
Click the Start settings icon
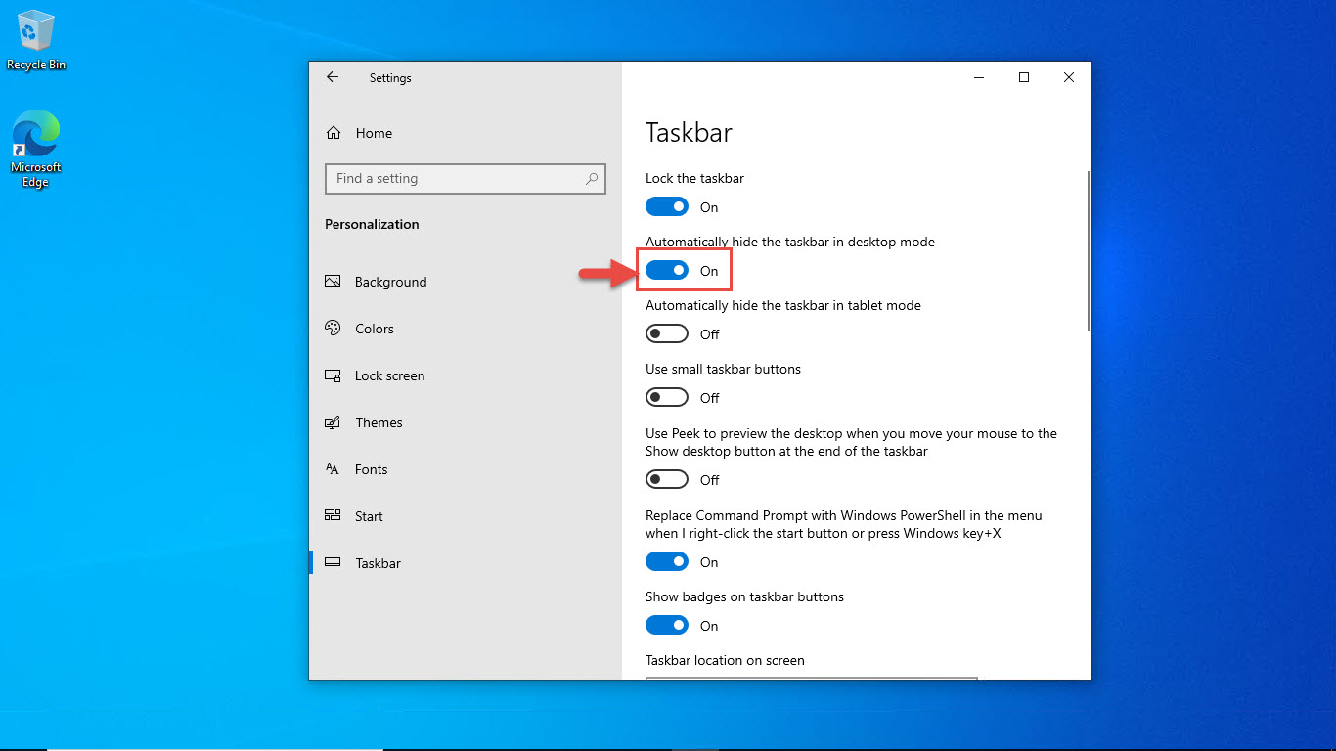tap(333, 515)
